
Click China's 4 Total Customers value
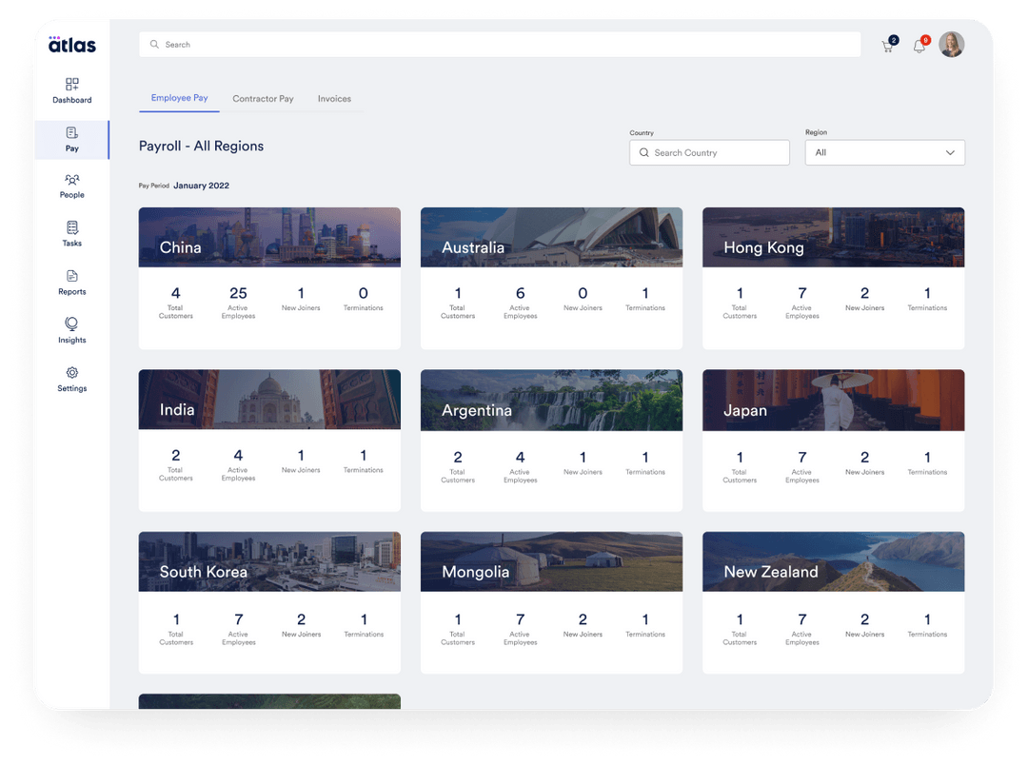[176, 293]
